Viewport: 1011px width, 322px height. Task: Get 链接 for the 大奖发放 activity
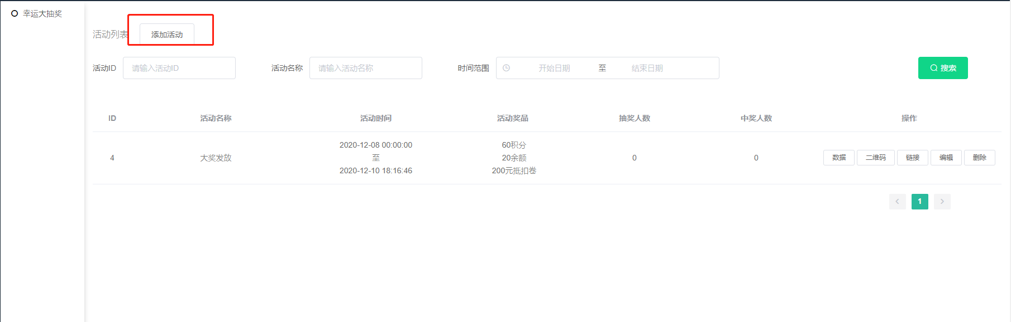[x=913, y=158]
